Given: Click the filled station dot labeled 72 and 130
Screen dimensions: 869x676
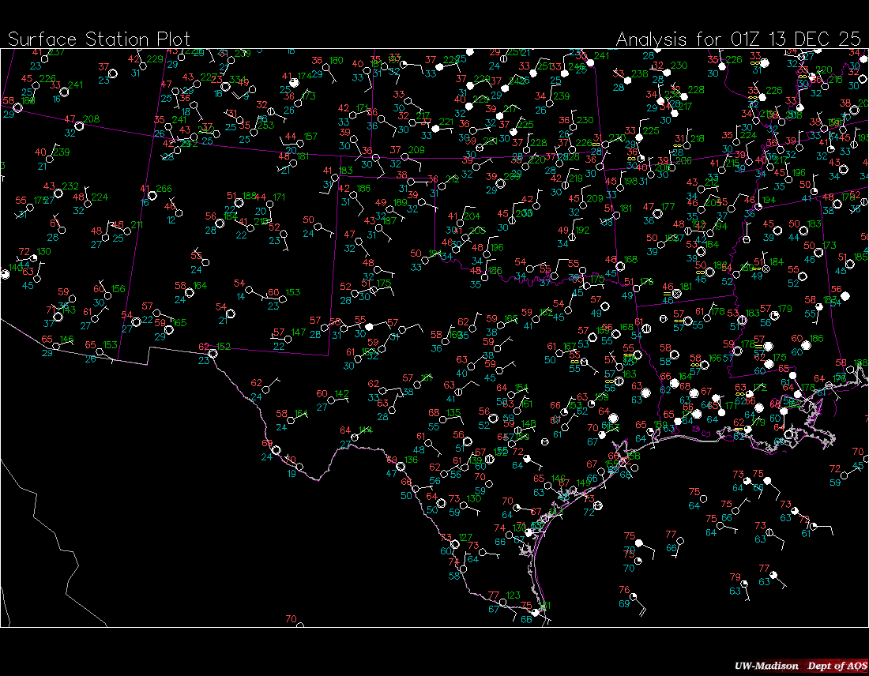Looking at the screenshot, I should (x=34, y=258).
